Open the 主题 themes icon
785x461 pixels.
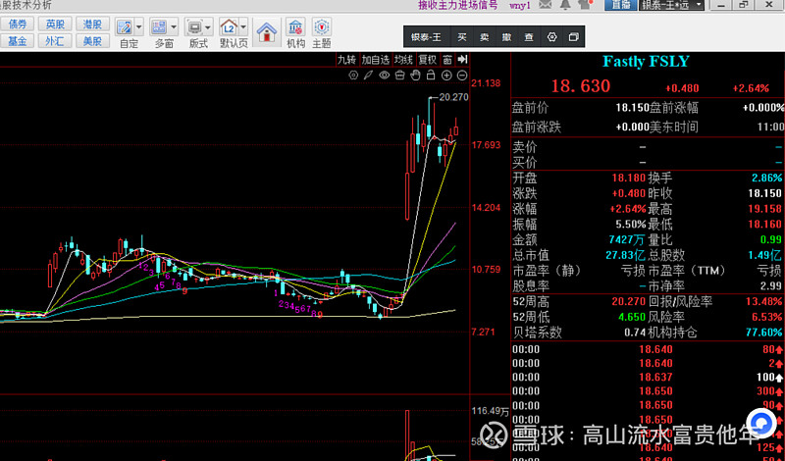coord(322,27)
